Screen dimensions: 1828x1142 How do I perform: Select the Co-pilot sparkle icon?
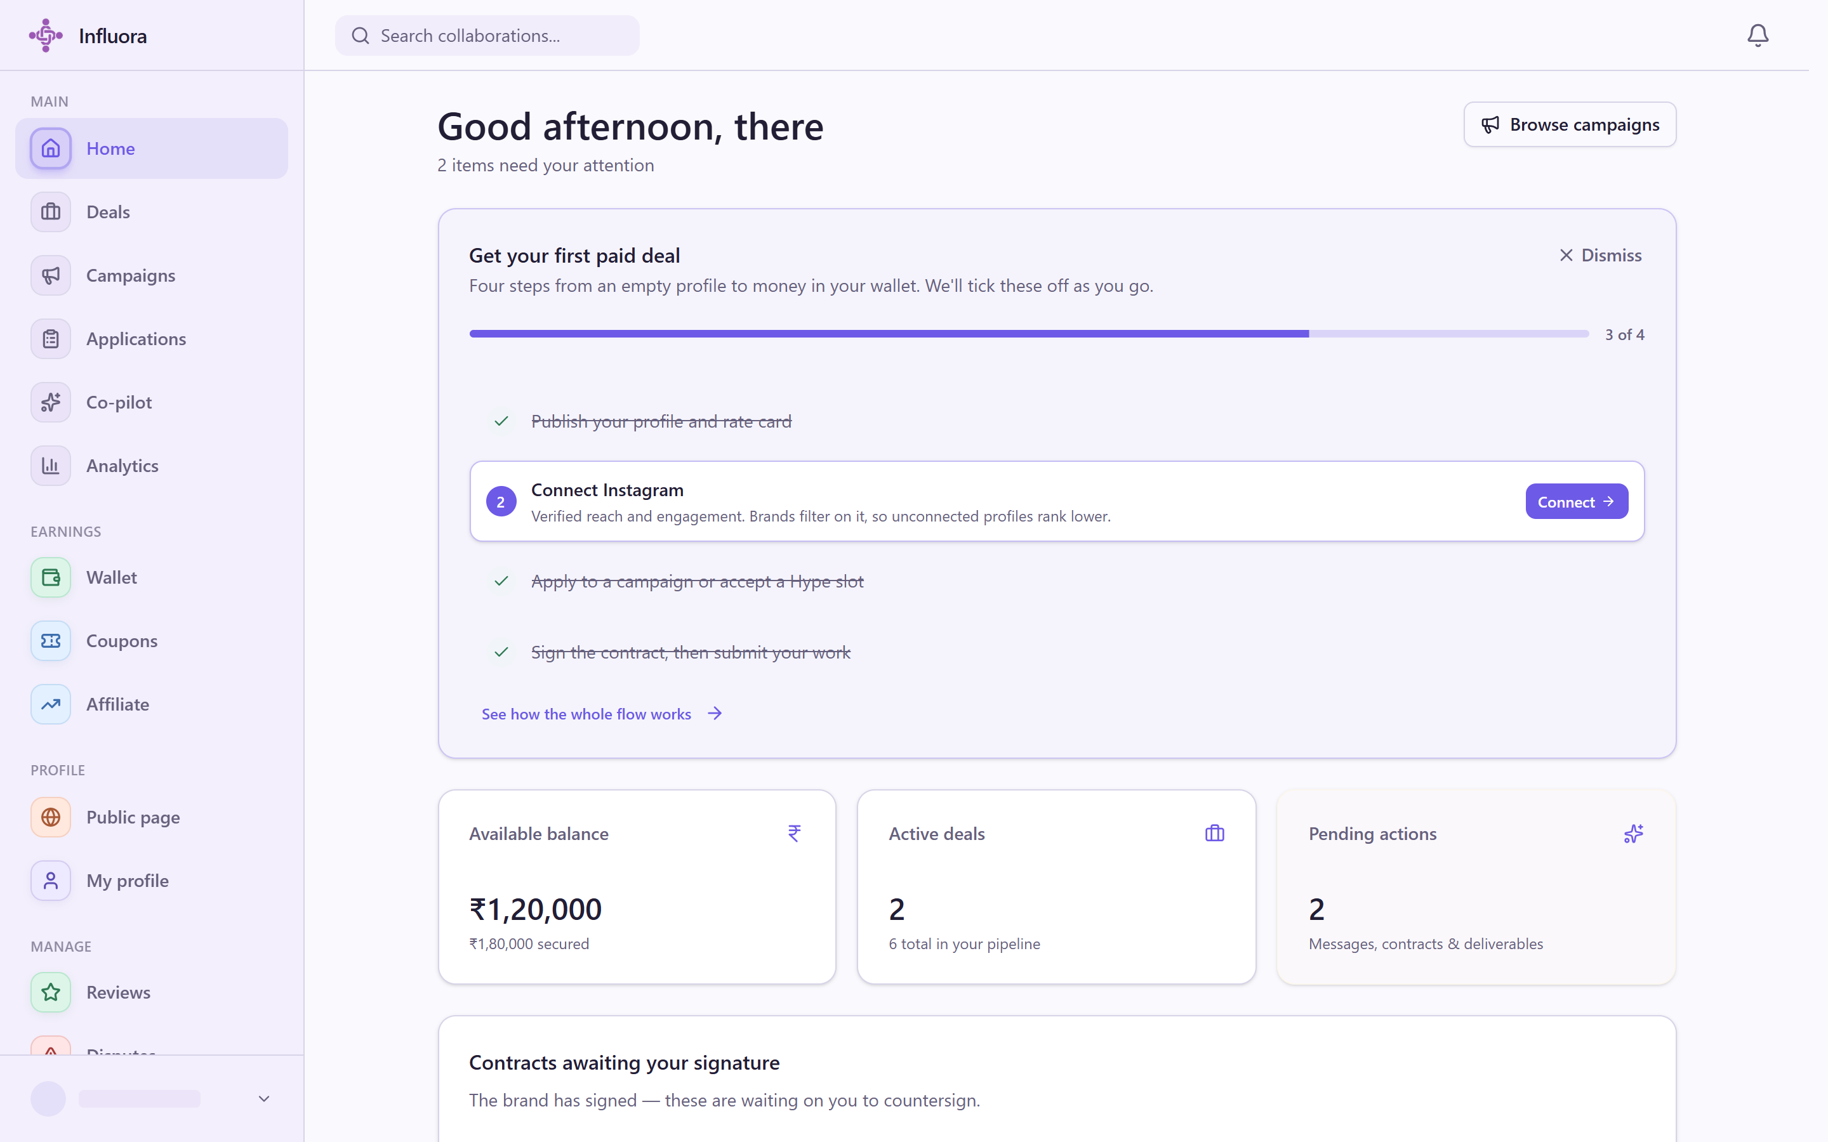51,402
